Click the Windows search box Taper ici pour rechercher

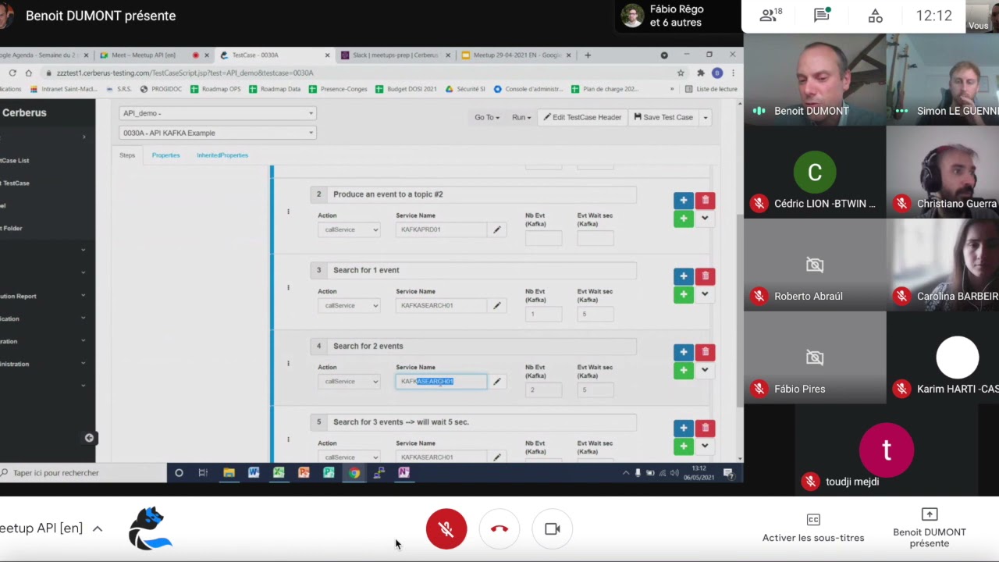83,473
